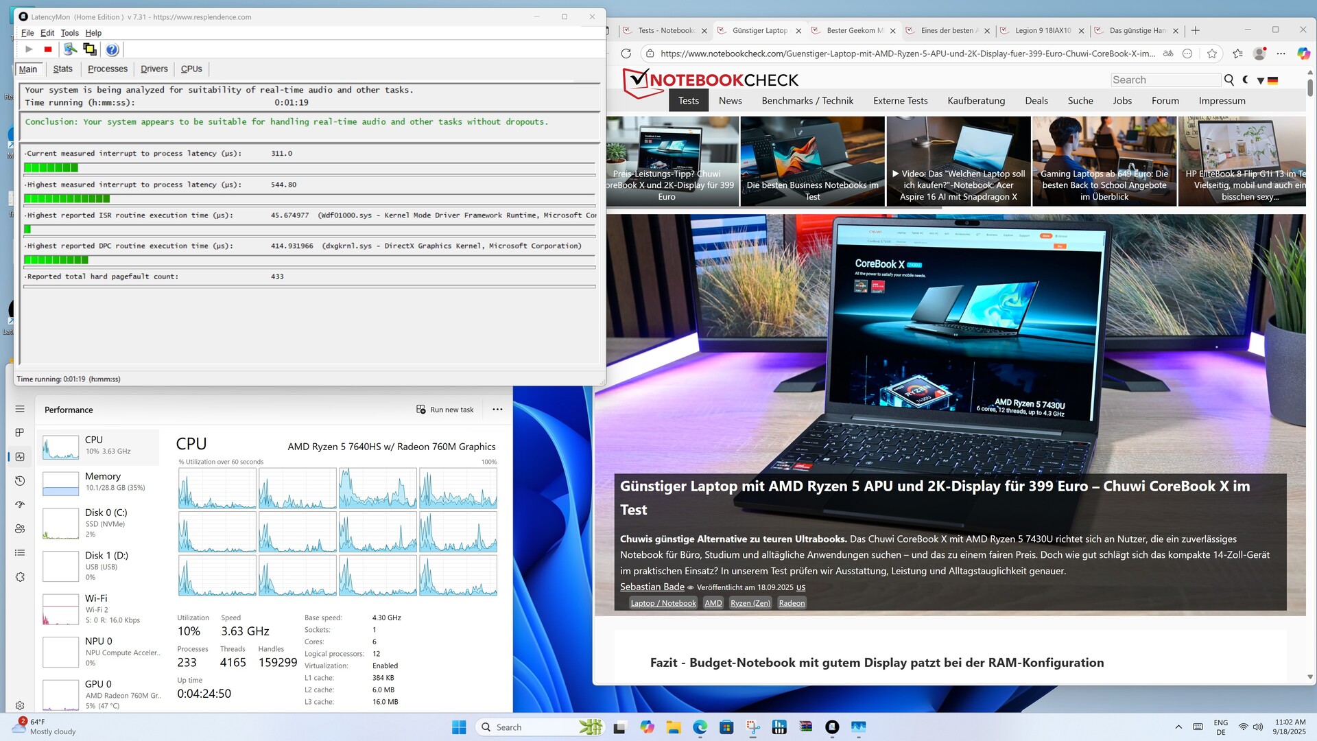Image resolution: width=1317 pixels, height=741 pixels.
Task: Click the Notebookcheck search magnifier icon
Action: (x=1229, y=80)
